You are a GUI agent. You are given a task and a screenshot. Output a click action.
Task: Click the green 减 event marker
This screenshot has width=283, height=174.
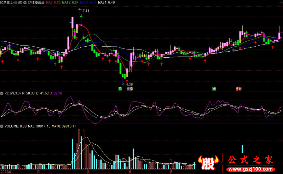pos(214,89)
